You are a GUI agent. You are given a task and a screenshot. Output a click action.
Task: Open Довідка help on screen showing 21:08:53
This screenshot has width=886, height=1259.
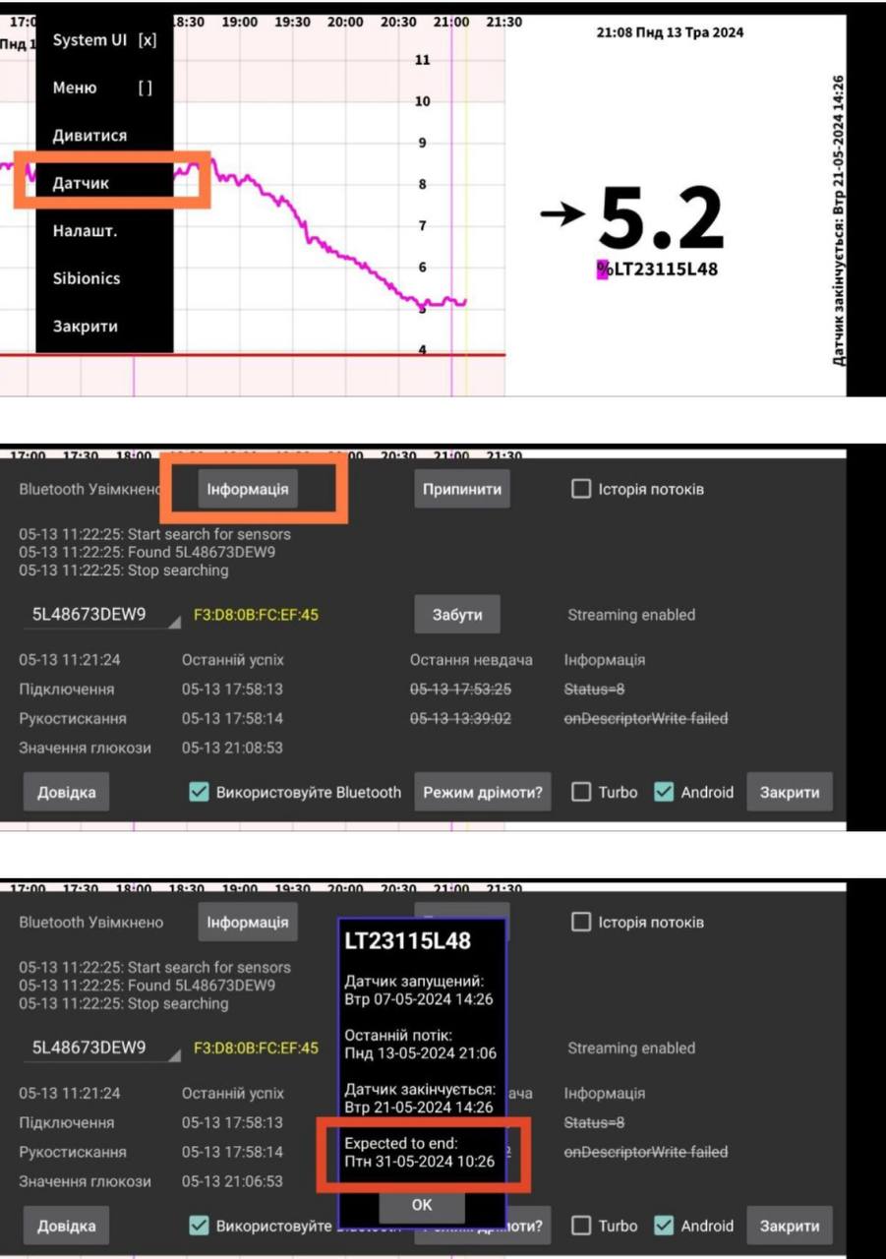click(66, 792)
